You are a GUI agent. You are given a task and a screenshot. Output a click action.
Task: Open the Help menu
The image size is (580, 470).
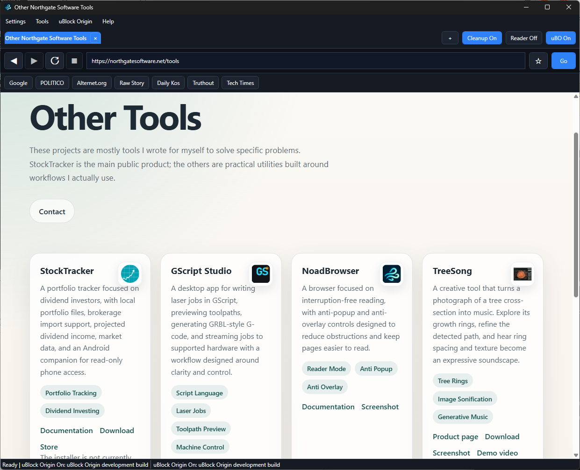[x=108, y=21]
